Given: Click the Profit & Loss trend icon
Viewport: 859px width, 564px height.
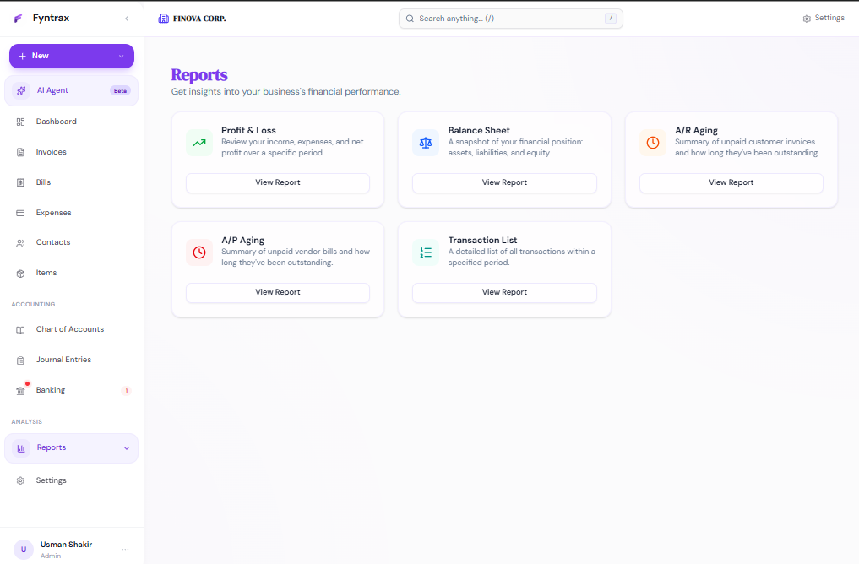Looking at the screenshot, I should [199, 143].
